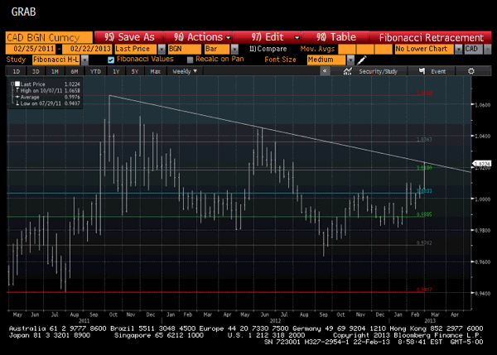Viewport: 497px width, 355px height.
Task: Enable the Recalc on Pan checkbox
Action: [x=190, y=60]
